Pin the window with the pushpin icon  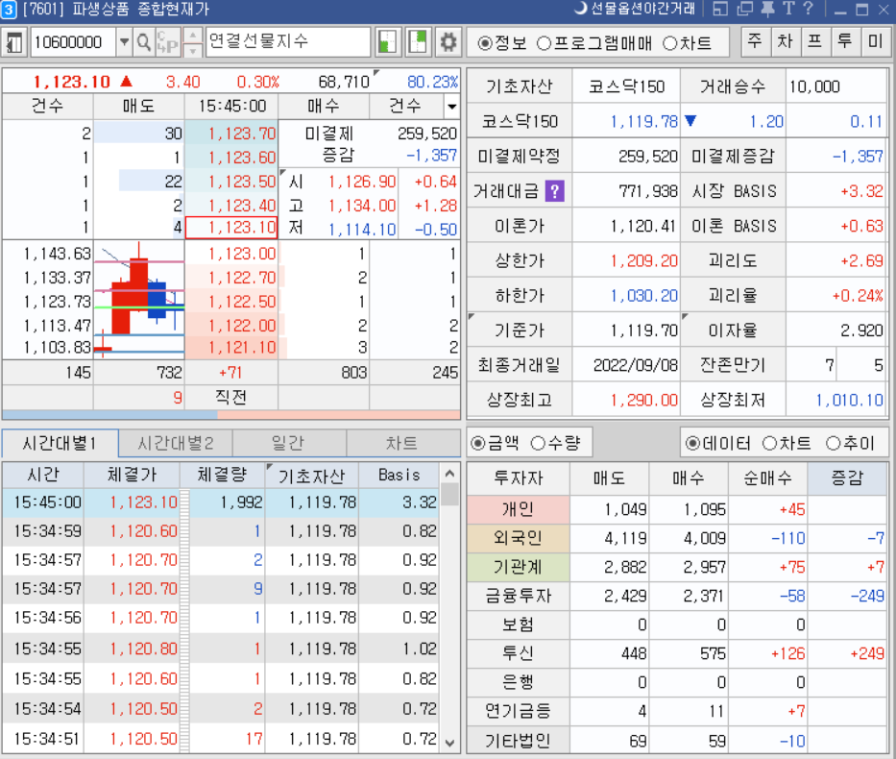pos(767,8)
